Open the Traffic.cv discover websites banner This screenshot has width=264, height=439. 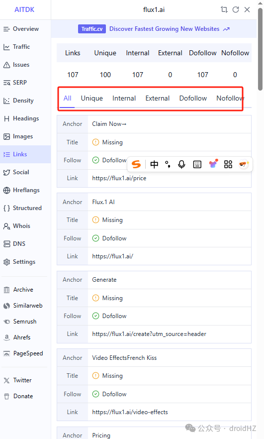point(154,29)
